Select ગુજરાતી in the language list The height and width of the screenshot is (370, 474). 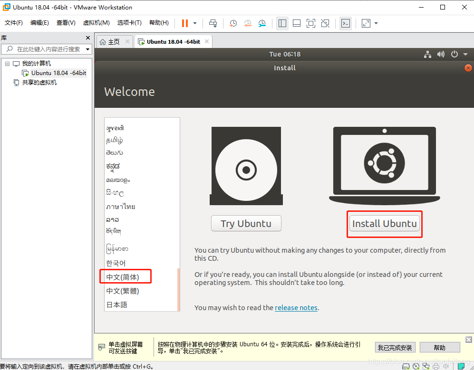[x=115, y=128]
